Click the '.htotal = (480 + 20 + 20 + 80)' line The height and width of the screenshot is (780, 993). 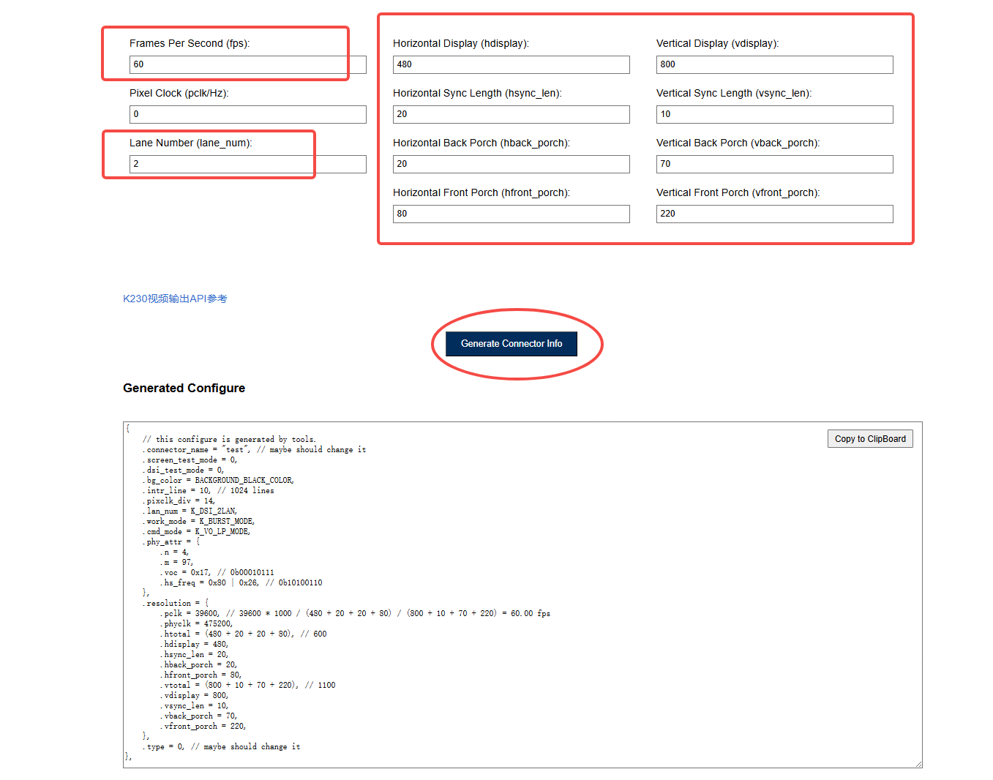(244, 634)
